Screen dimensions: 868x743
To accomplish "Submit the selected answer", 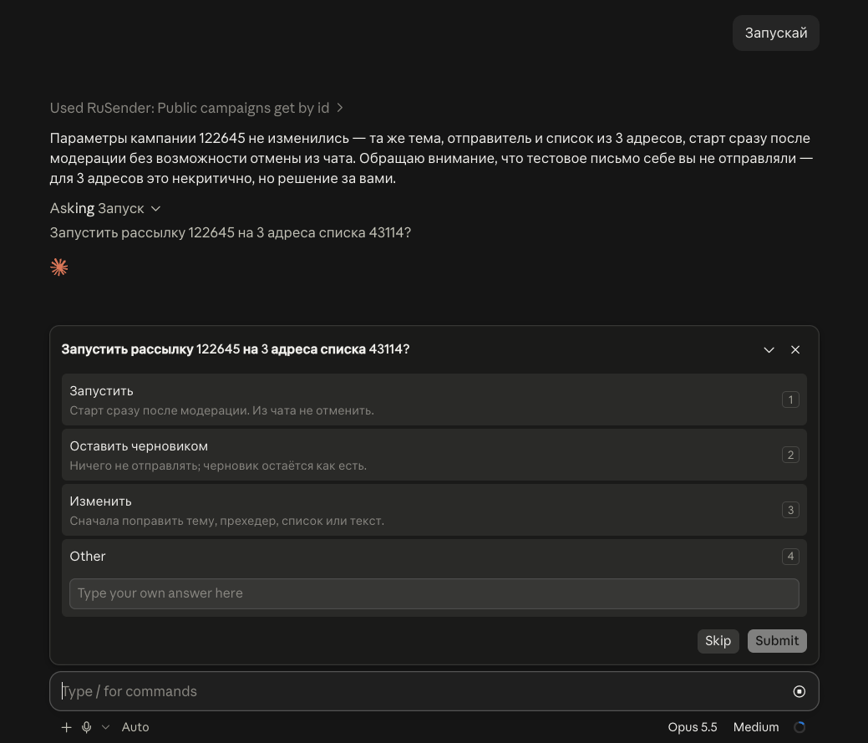I will point(777,641).
